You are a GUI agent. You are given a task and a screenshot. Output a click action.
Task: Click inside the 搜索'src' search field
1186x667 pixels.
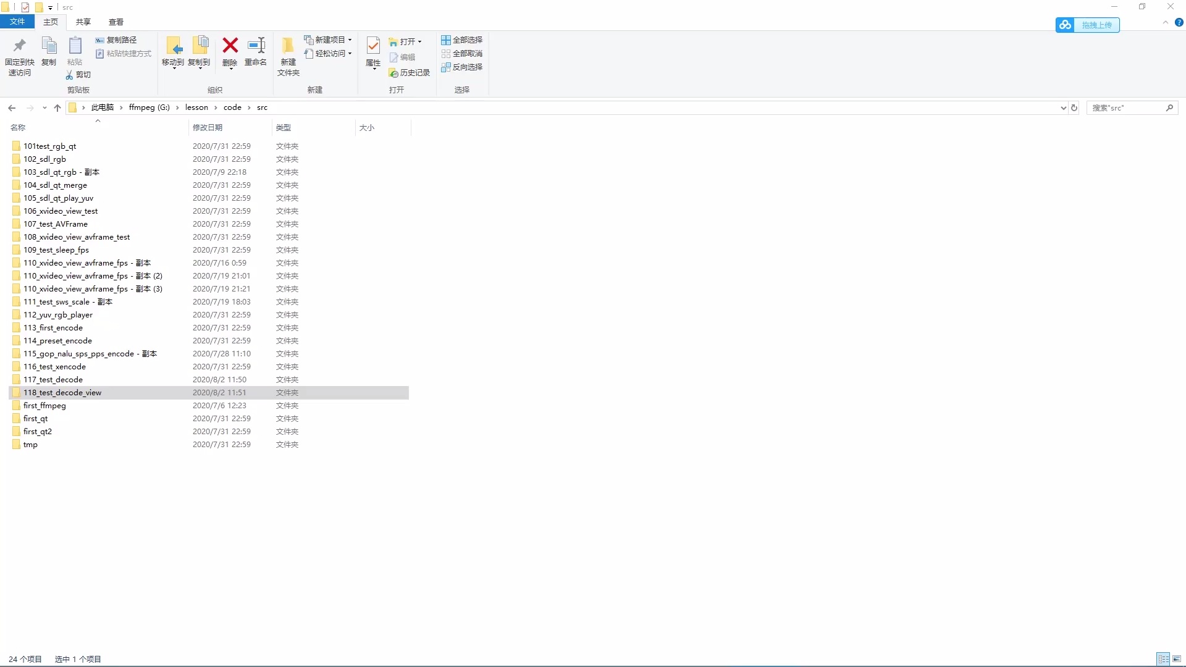coord(1127,107)
